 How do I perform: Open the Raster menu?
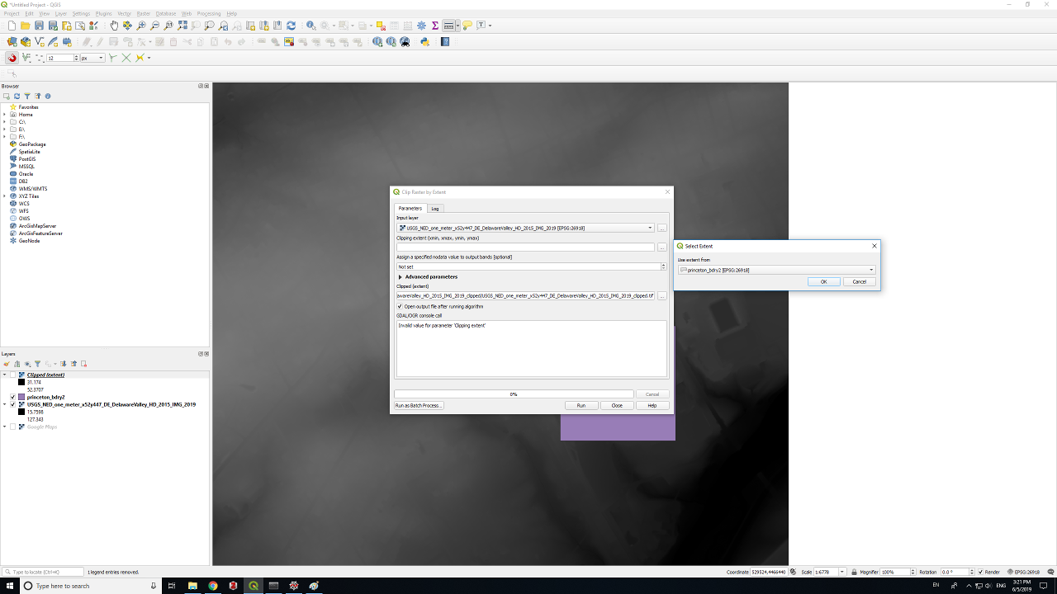click(x=144, y=14)
